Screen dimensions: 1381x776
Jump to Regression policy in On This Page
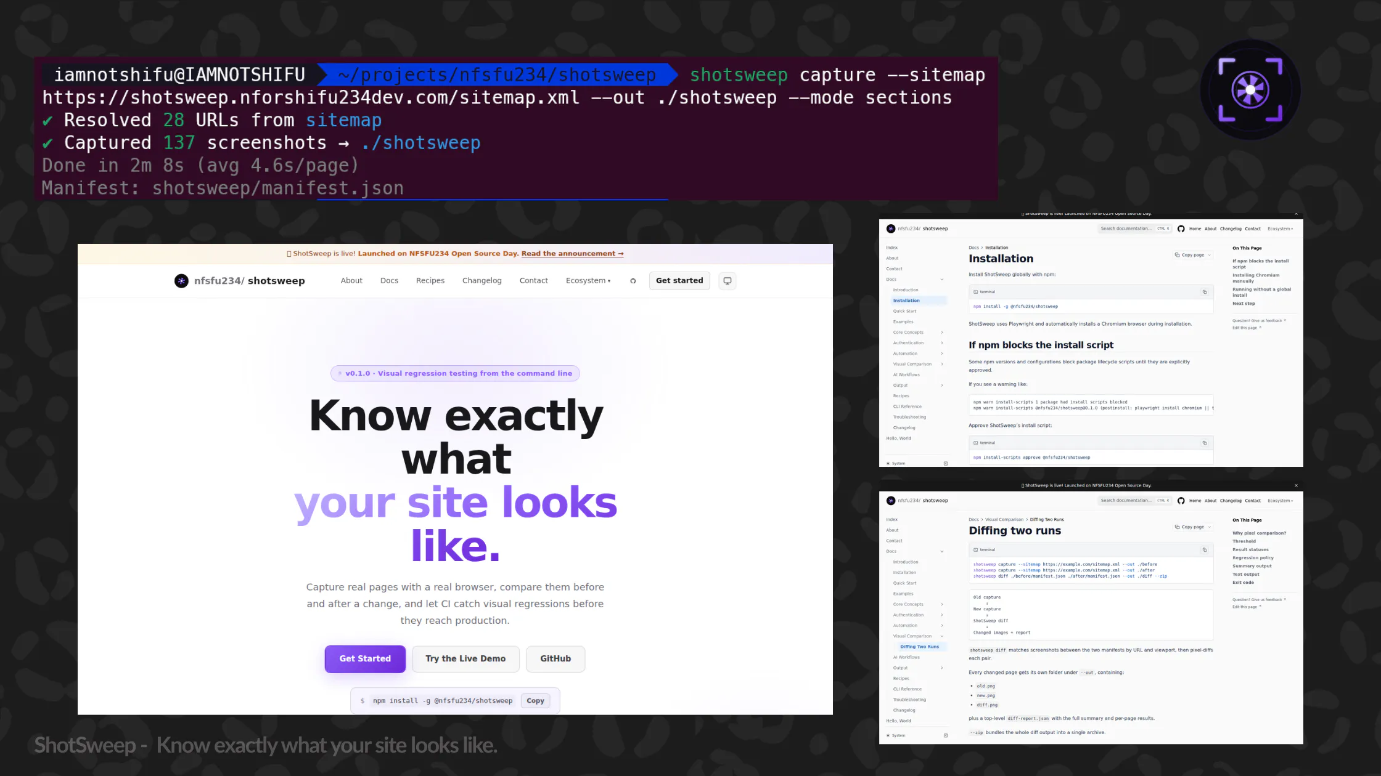coord(1253,558)
